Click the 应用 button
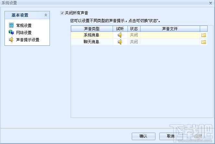 coord(198,136)
